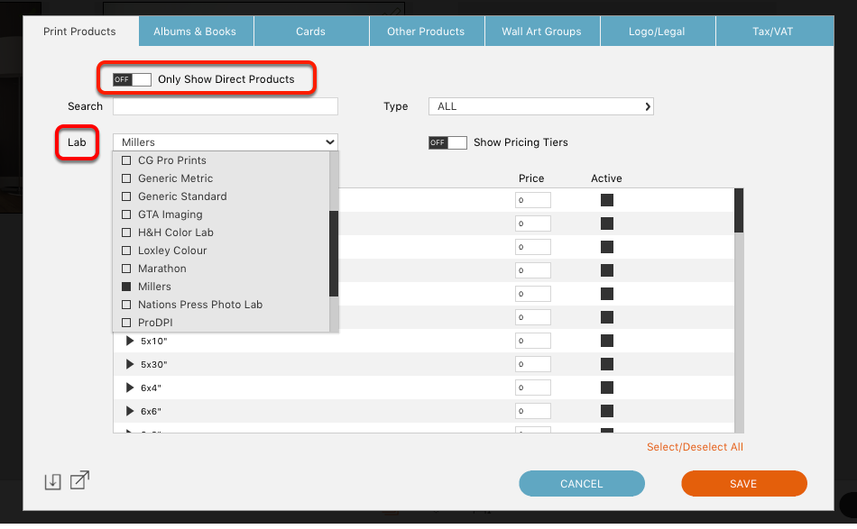
Task: Uncheck the Millers lab option
Action: pos(126,287)
